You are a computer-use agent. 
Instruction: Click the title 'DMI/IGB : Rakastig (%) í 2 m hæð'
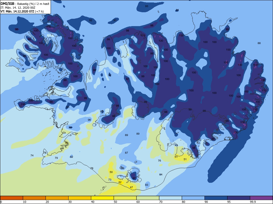tap(25, 4)
